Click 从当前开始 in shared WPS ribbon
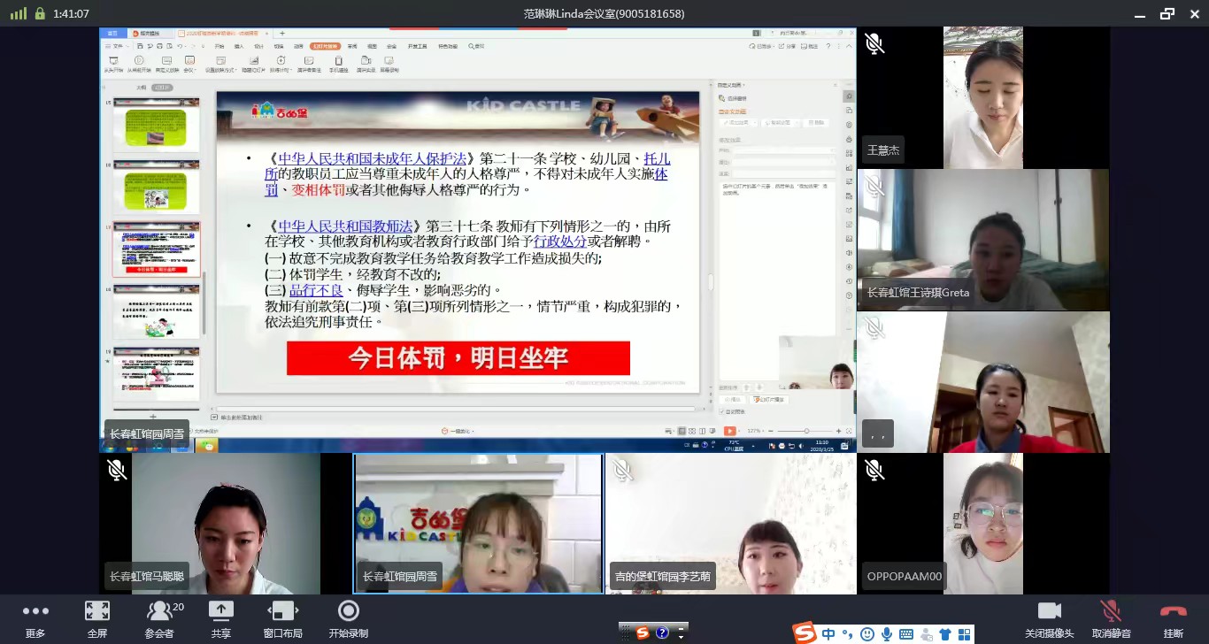Viewport: 1209px width, 644px height. [139, 64]
